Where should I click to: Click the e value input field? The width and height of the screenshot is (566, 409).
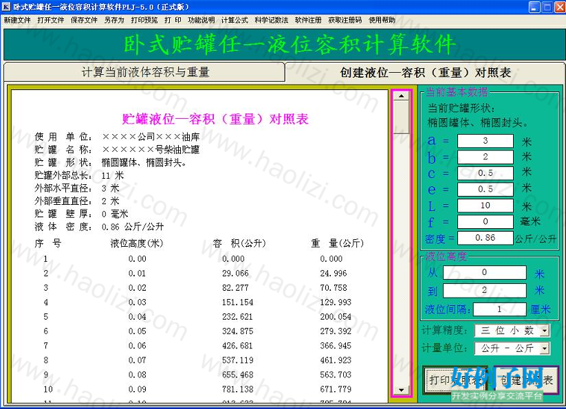click(485, 189)
